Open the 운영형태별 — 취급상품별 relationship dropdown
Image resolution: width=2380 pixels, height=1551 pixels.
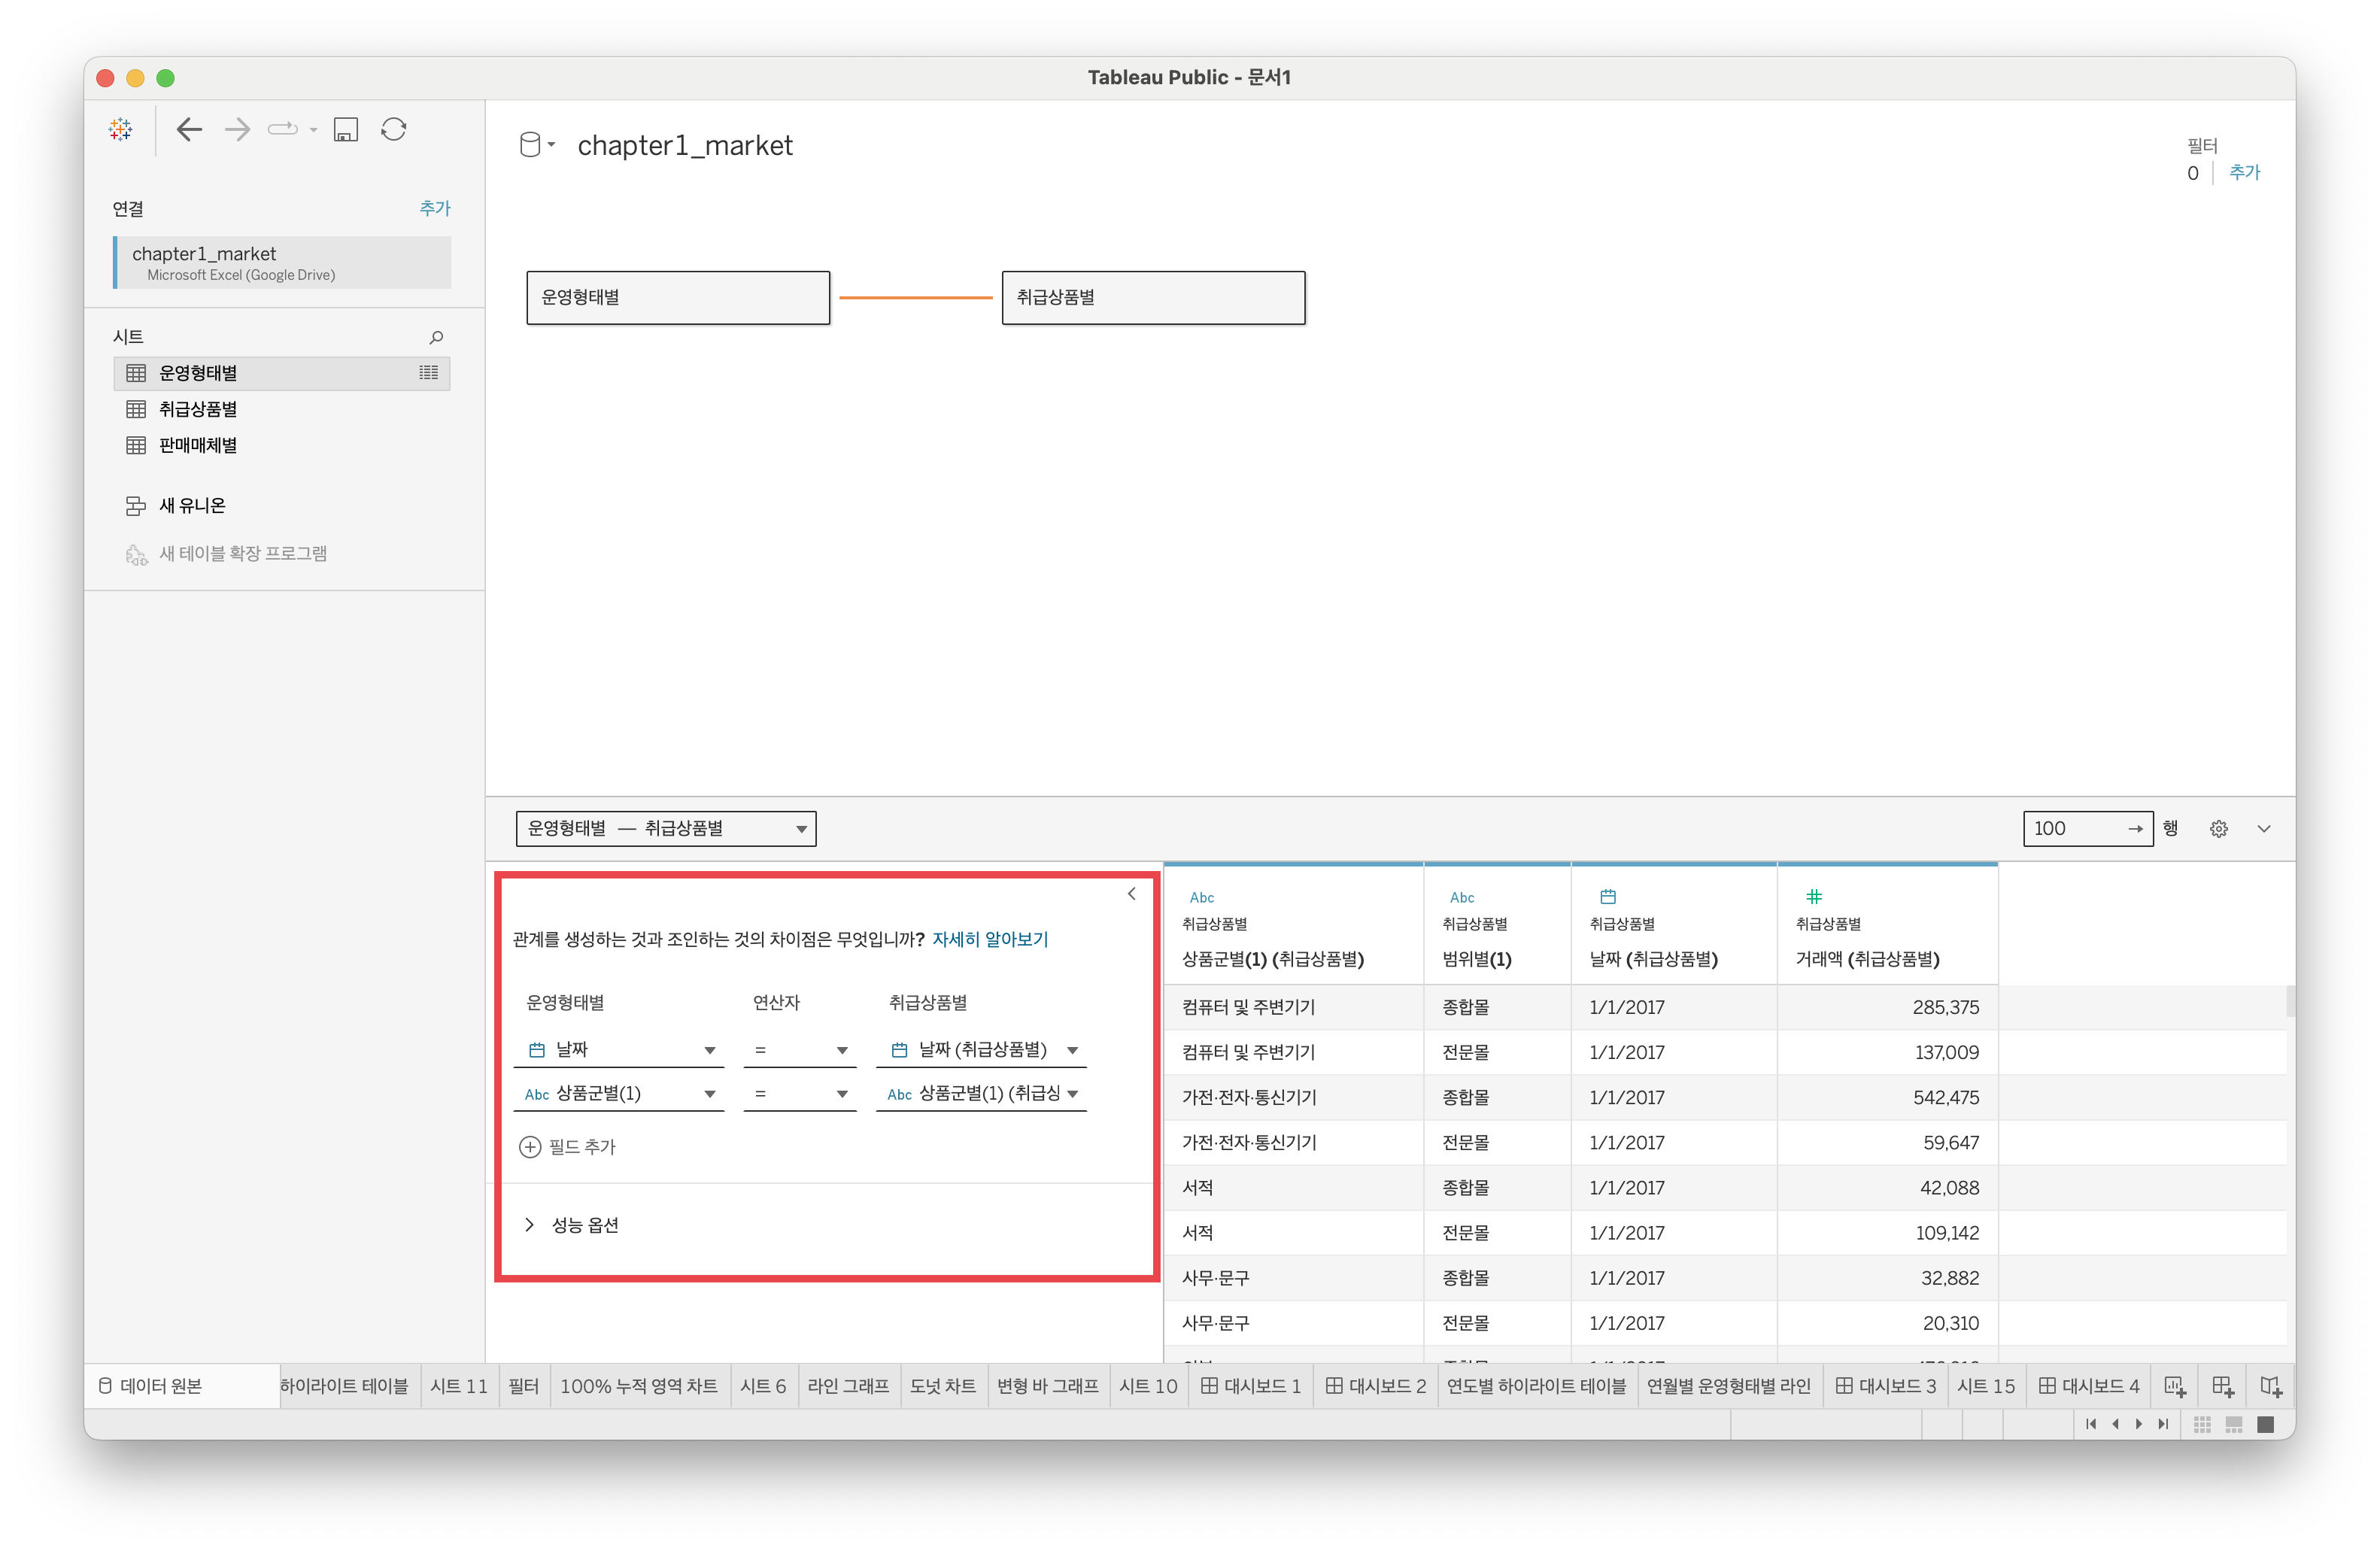666,829
